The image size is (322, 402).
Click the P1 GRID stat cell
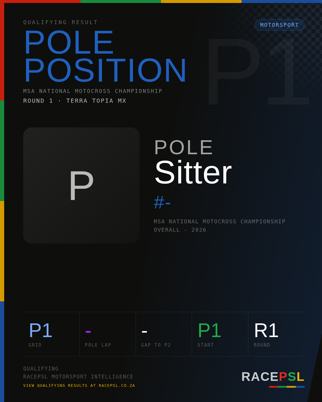pos(51,334)
